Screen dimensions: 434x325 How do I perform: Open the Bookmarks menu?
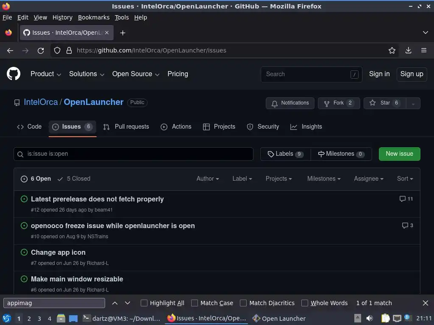point(94,17)
